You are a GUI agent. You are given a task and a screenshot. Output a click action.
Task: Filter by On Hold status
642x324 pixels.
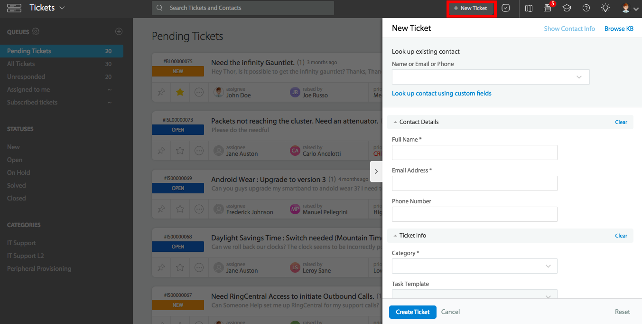point(19,172)
